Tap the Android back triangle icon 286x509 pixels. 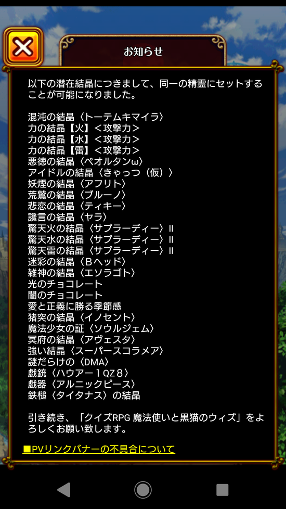(x=63, y=490)
